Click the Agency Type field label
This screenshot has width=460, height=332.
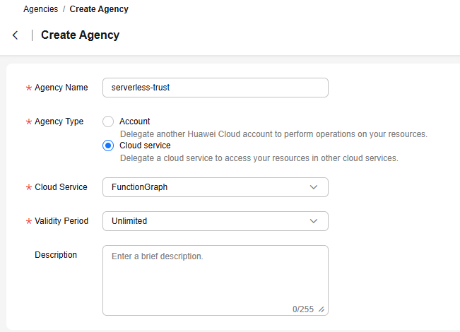point(59,121)
